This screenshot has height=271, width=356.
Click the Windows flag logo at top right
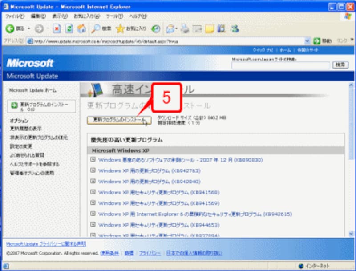click(348, 16)
